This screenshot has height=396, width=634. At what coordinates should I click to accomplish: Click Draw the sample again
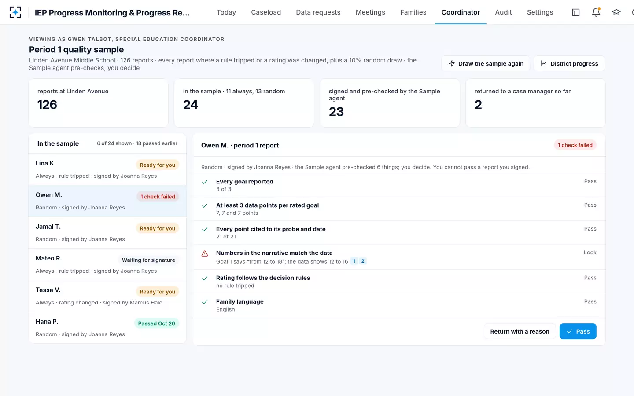(486, 63)
